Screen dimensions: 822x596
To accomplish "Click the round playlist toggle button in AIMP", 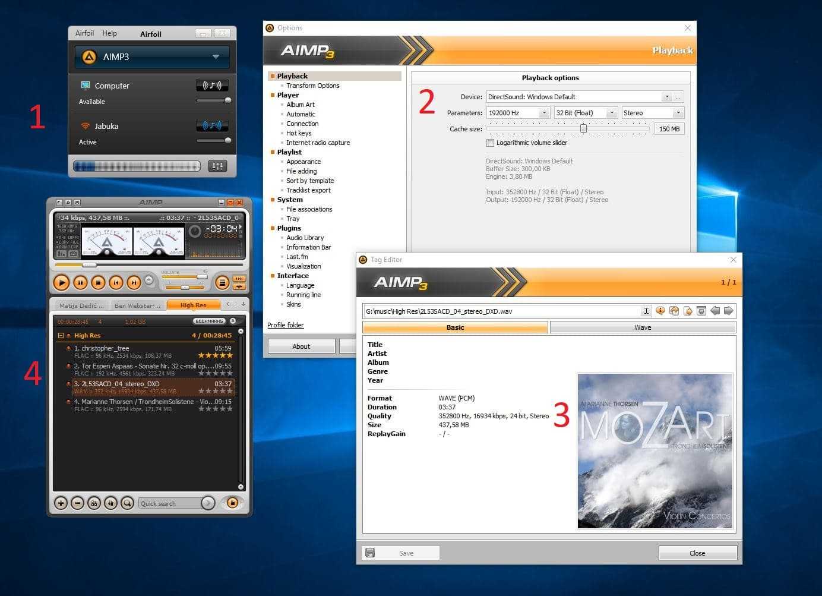I will coord(222,283).
